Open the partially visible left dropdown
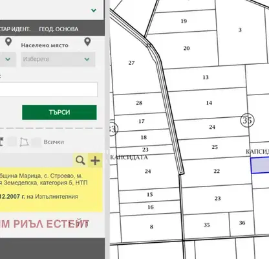This screenshot has width=269, height=259. point(8,59)
